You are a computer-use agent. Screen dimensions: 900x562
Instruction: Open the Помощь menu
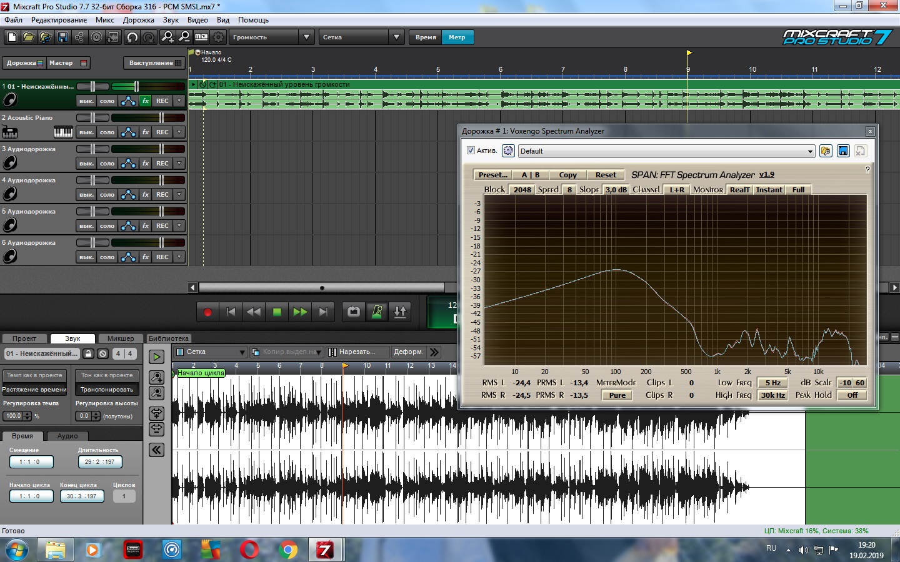click(253, 20)
